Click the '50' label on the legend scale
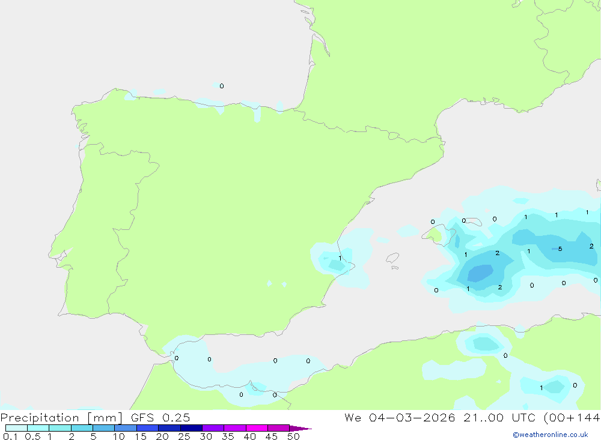Image resolution: width=601 pixels, height=440 pixels. tap(293, 436)
